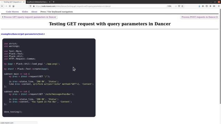Open the Slides nav link
This screenshot has width=221, height=124.
(x=25, y=12)
